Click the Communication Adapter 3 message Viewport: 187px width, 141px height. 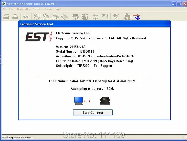coord(92,81)
